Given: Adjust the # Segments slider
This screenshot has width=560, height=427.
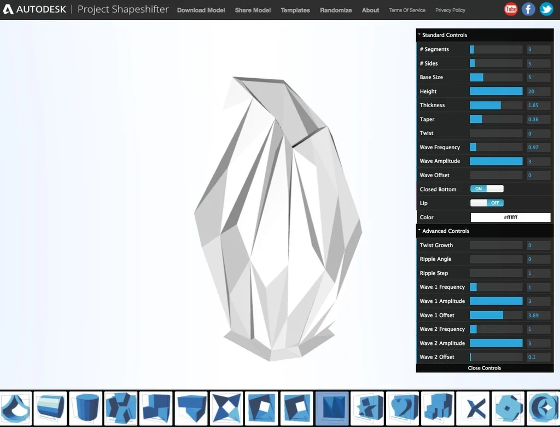Looking at the screenshot, I should [496, 49].
